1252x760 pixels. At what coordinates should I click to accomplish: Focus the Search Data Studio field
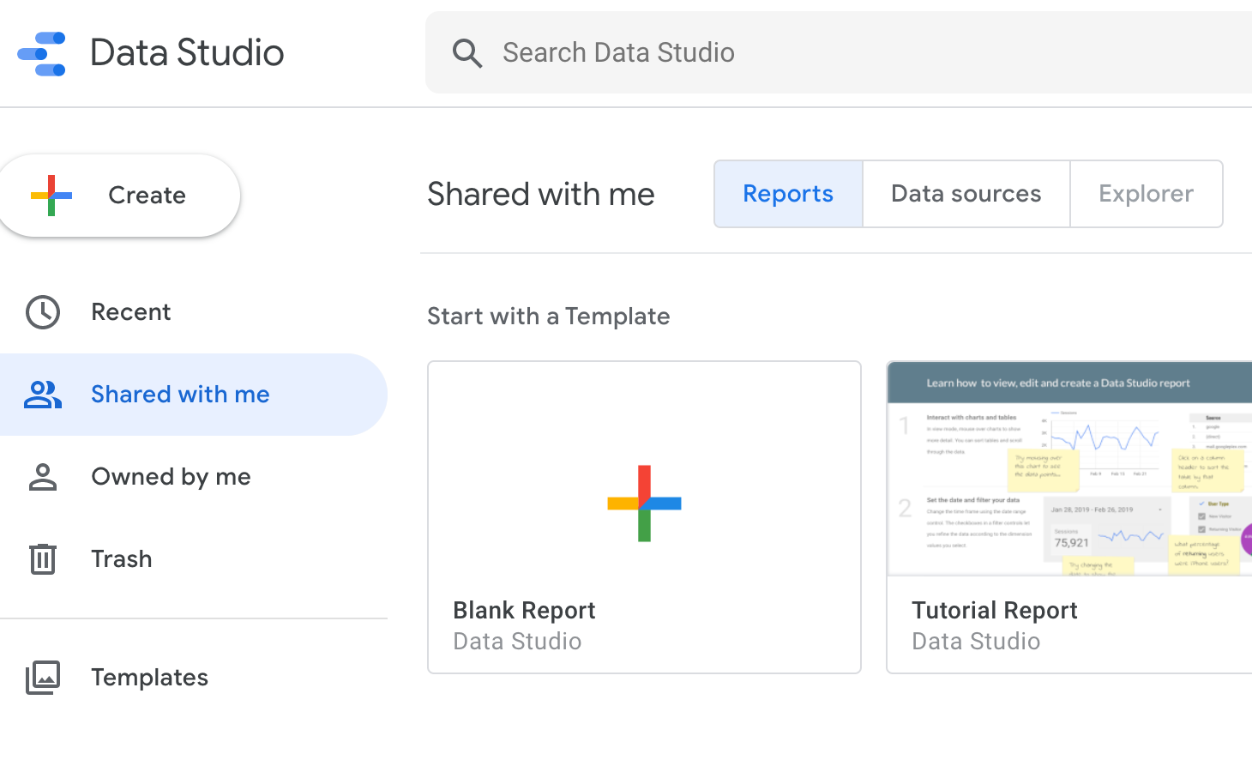[x=839, y=52]
